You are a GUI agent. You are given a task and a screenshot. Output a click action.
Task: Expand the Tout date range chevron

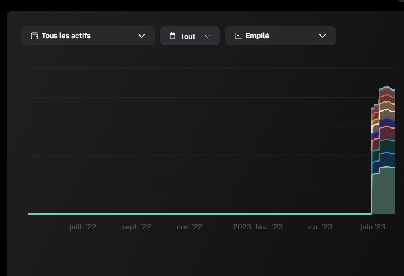pos(208,36)
